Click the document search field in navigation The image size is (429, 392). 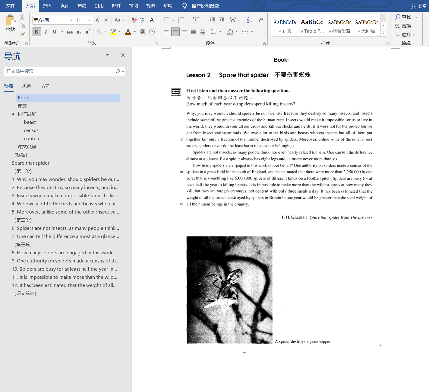click(x=60, y=72)
